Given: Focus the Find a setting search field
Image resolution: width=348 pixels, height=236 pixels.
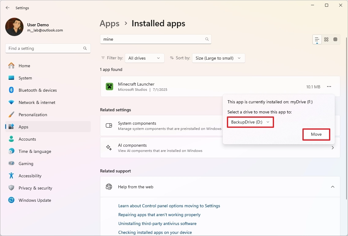Looking at the screenshot, I should [x=48, y=48].
